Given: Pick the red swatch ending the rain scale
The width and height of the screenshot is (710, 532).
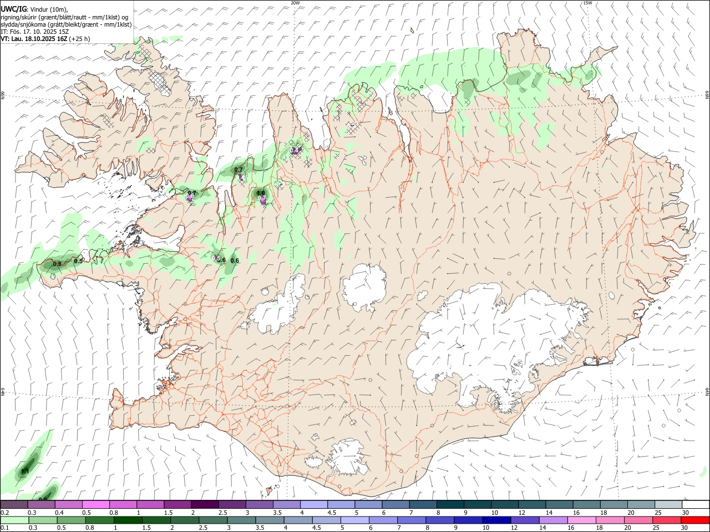Looking at the screenshot, I should coord(695,520).
